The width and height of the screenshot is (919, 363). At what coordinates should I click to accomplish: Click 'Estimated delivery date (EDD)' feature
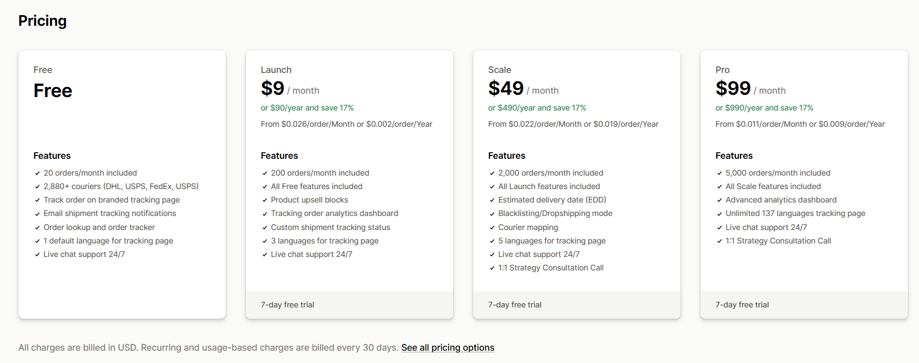(552, 200)
